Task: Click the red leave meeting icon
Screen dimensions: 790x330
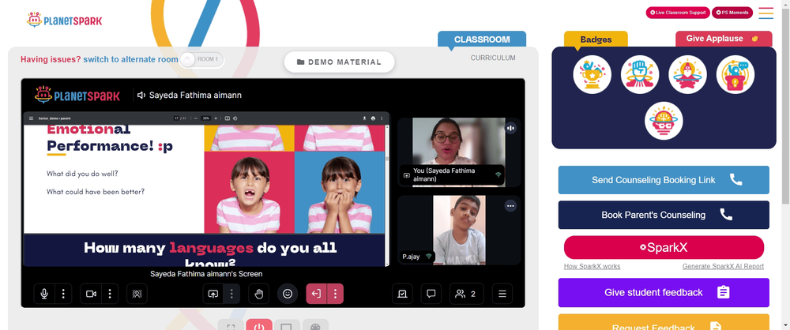Action: click(x=317, y=294)
